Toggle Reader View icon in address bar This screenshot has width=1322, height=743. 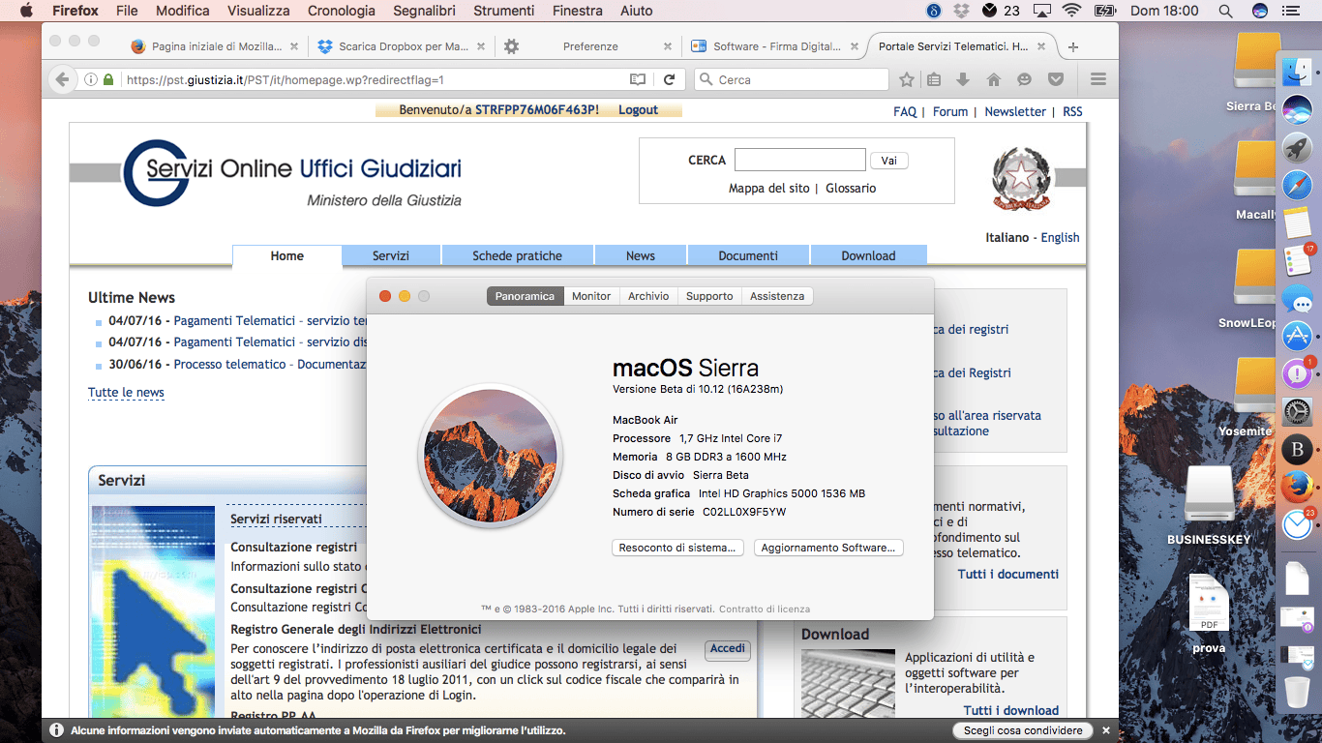coord(637,80)
